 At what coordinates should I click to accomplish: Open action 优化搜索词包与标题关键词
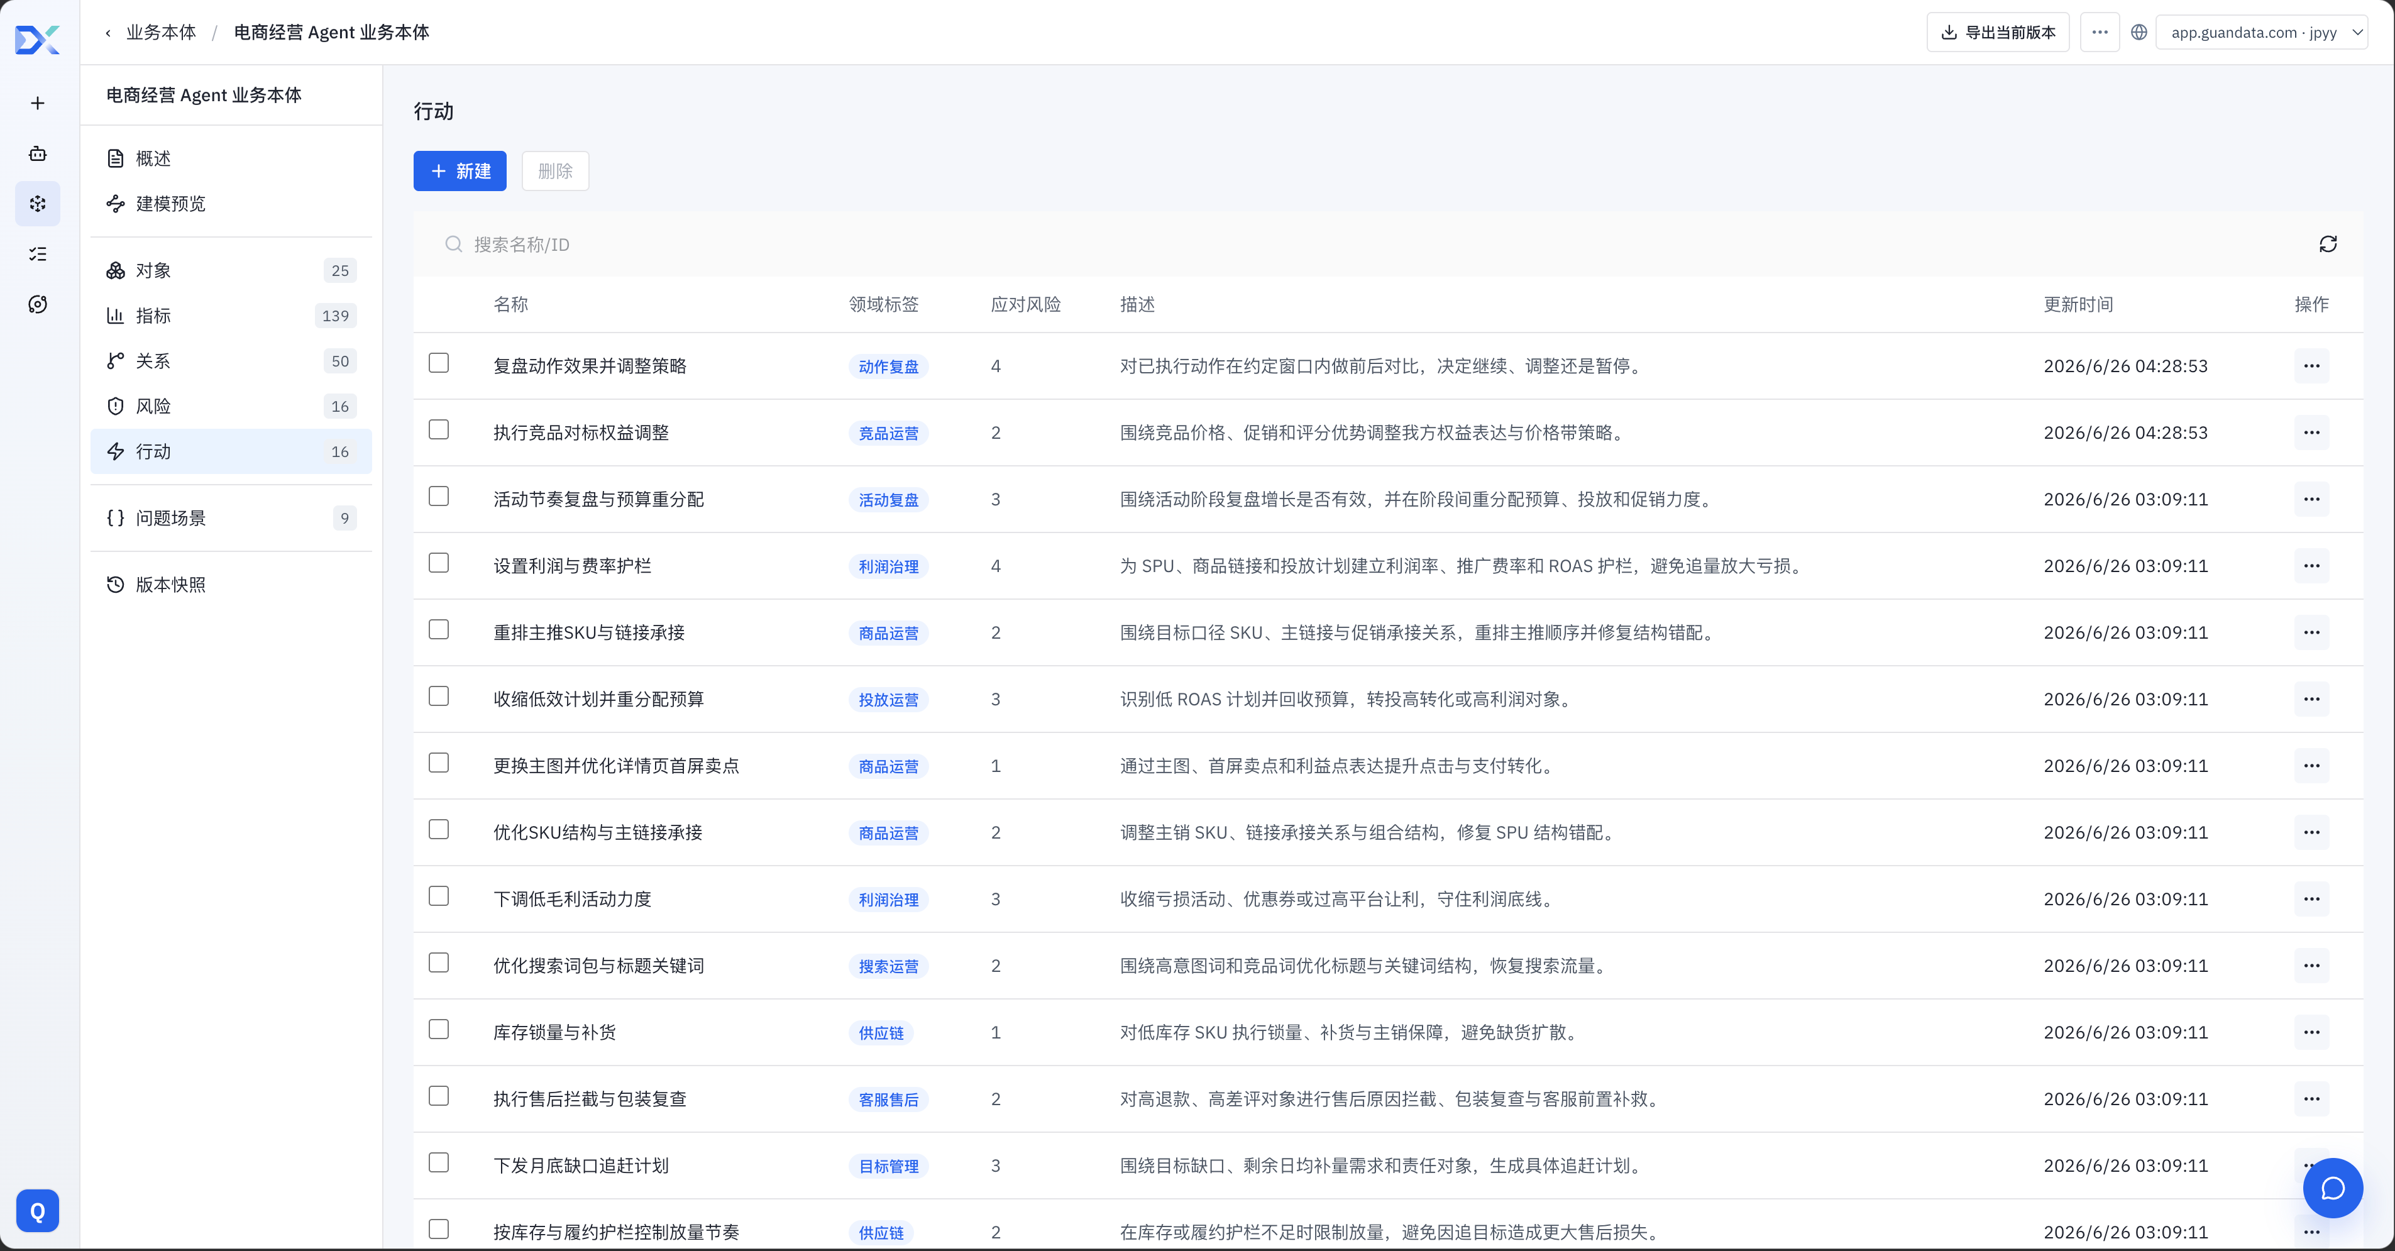pos(598,966)
